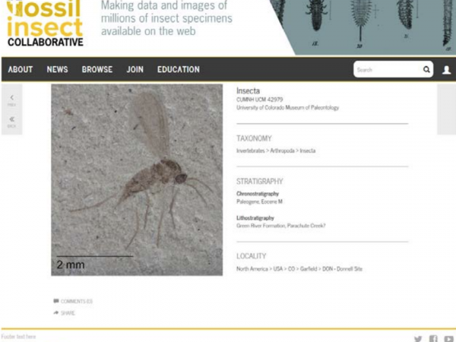Open the Twitter link in footer

tap(418, 339)
